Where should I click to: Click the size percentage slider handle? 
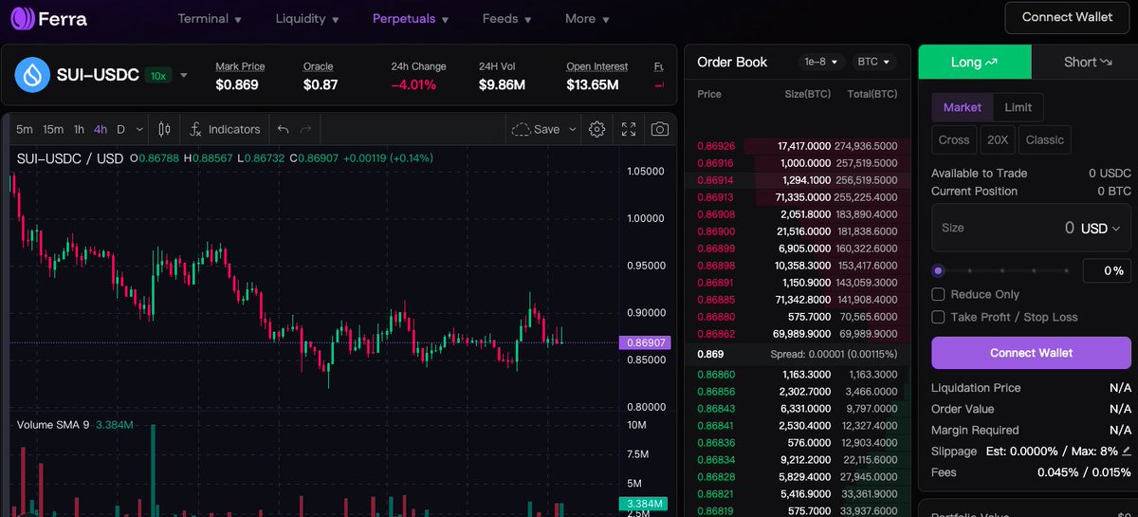(x=938, y=270)
